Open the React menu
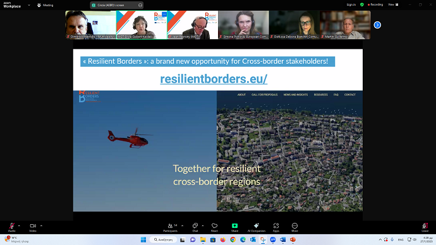 click(214, 227)
